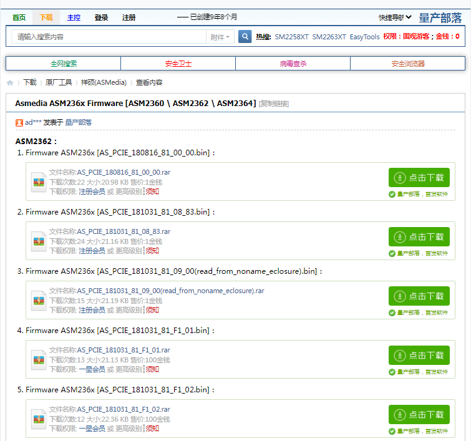Select the 全网搜索 tab
The image size is (471, 441).
pos(64,64)
